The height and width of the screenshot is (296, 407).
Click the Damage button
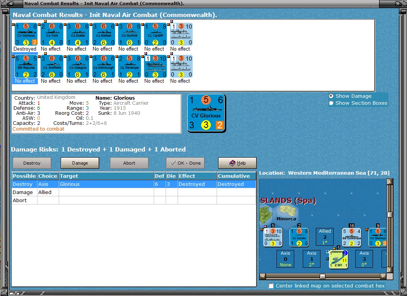point(80,163)
